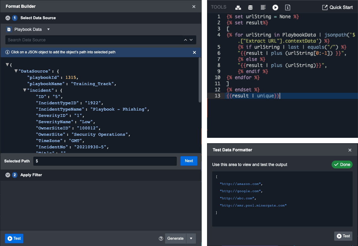Click the Search Data Source field
Screen dimensions: 358x246
[93, 40]
